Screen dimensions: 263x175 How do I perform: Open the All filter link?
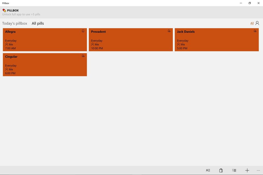pos(252,23)
